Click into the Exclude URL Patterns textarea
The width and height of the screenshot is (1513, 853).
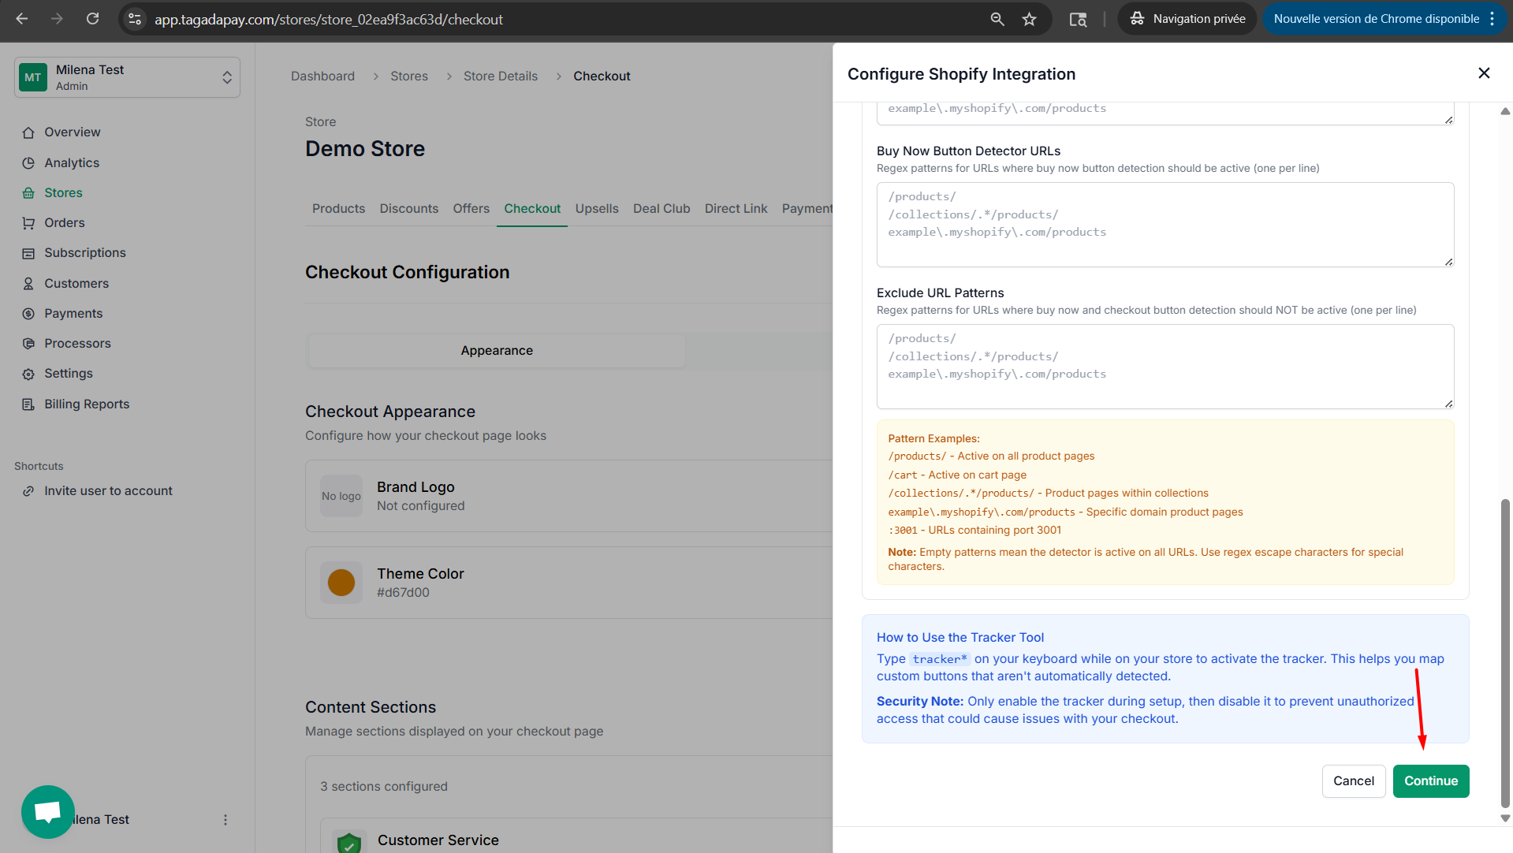coord(1165,367)
